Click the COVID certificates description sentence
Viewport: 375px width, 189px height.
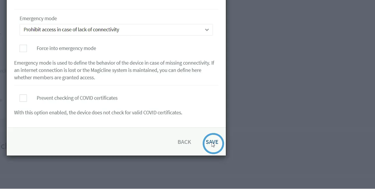pos(98,113)
